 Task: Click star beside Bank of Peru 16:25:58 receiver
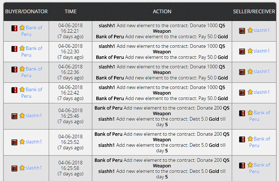point(250,165)
